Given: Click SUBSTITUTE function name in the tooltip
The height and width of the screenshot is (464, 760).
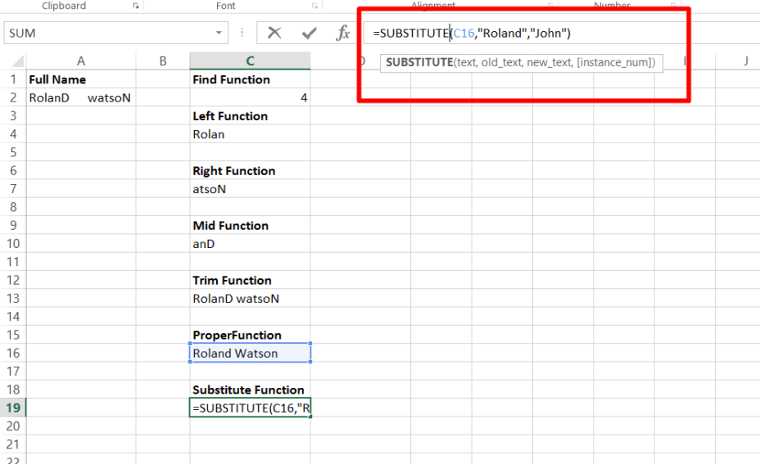Looking at the screenshot, I should (418, 62).
